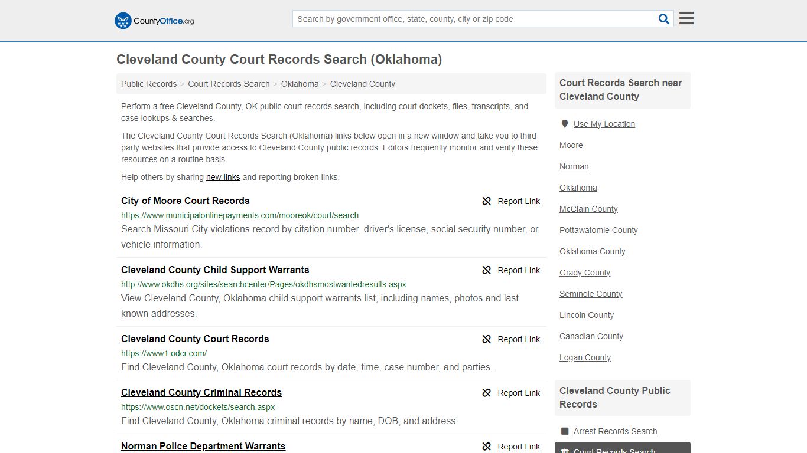Open Cleveland County Court Records title

195,339
